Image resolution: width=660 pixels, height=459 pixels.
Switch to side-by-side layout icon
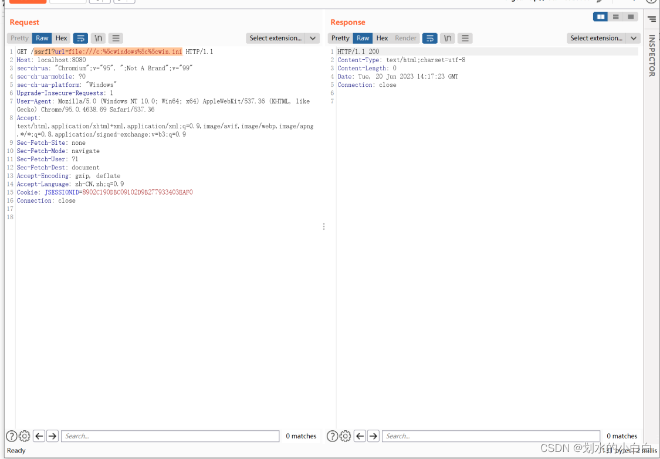pyautogui.click(x=601, y=17)
